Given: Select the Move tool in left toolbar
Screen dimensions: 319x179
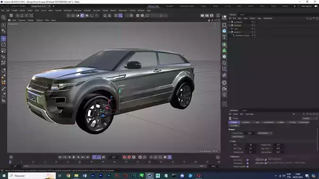Looking at the screenshot, I should point(3,39).
